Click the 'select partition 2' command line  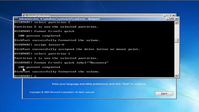point(42,22)
